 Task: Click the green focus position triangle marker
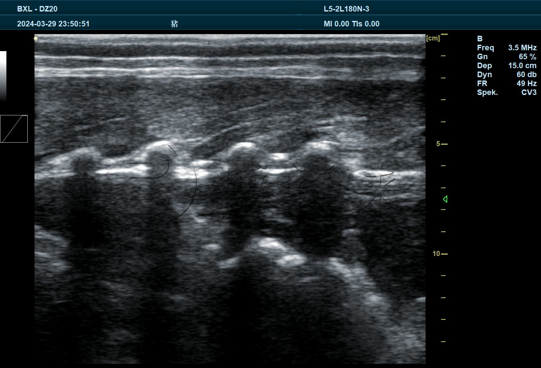pyautogui.click(x=445, y=199)
